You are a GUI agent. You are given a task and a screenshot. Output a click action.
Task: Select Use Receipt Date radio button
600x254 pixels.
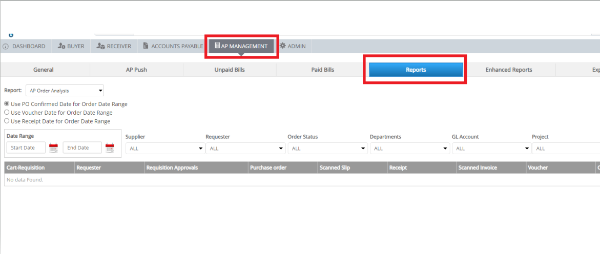coord(7,121)
